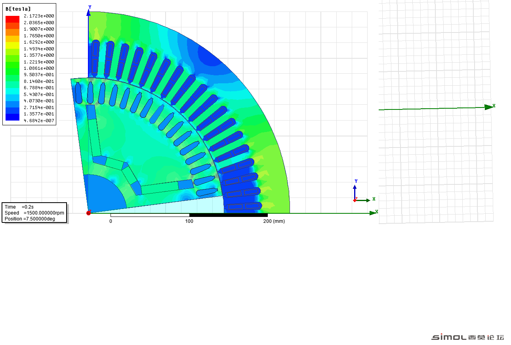Click the scale bar label 0
511x345 pixels.
(111, 221)
